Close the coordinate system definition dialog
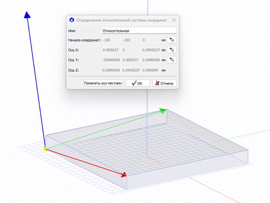Viewport: 270px width, 203px height. [x=174, y=20]
